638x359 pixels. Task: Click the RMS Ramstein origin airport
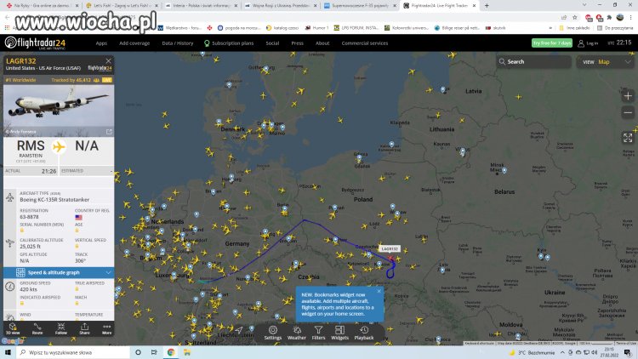pyautogui.click(x=31, y=149)
